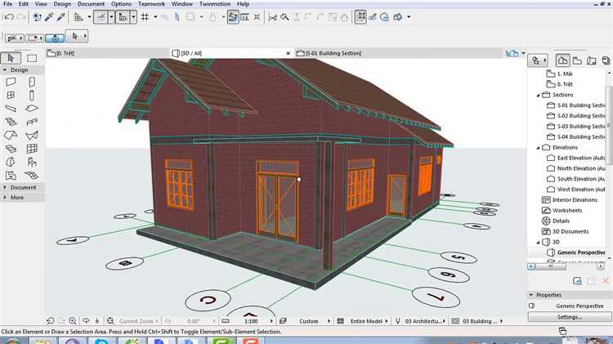The width and height of the screenshot is (613, 344).
Task: Expand the Document toolbox section
Action: pyautogui.click(x=5, y=187)
